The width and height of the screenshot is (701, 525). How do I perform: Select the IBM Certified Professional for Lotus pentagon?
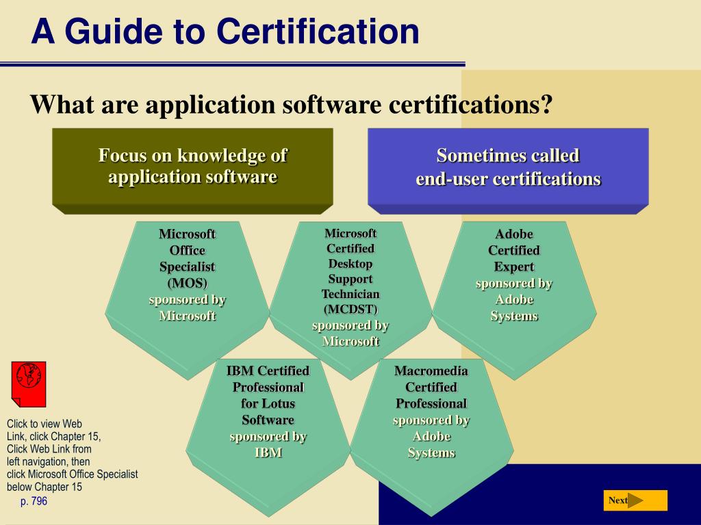(268, 437)
